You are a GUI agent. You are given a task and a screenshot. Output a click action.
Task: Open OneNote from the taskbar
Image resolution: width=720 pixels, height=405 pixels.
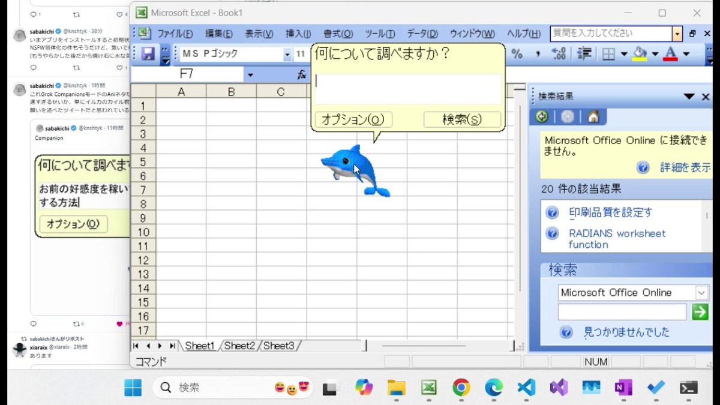pos(623,388)
